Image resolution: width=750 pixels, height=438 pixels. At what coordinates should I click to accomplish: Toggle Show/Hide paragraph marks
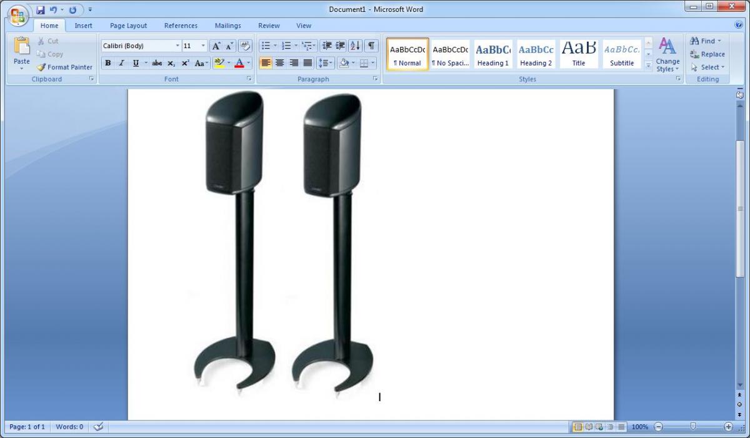pos(371,46)
